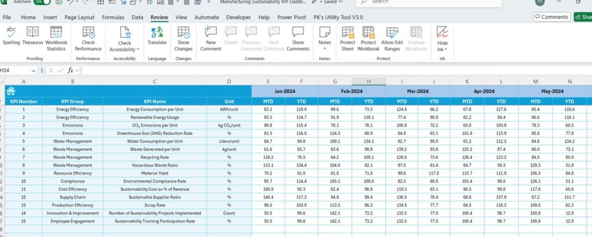592x237 pixels.
Task: Select the Employee Engagement cell
Action: pos(72,221)
